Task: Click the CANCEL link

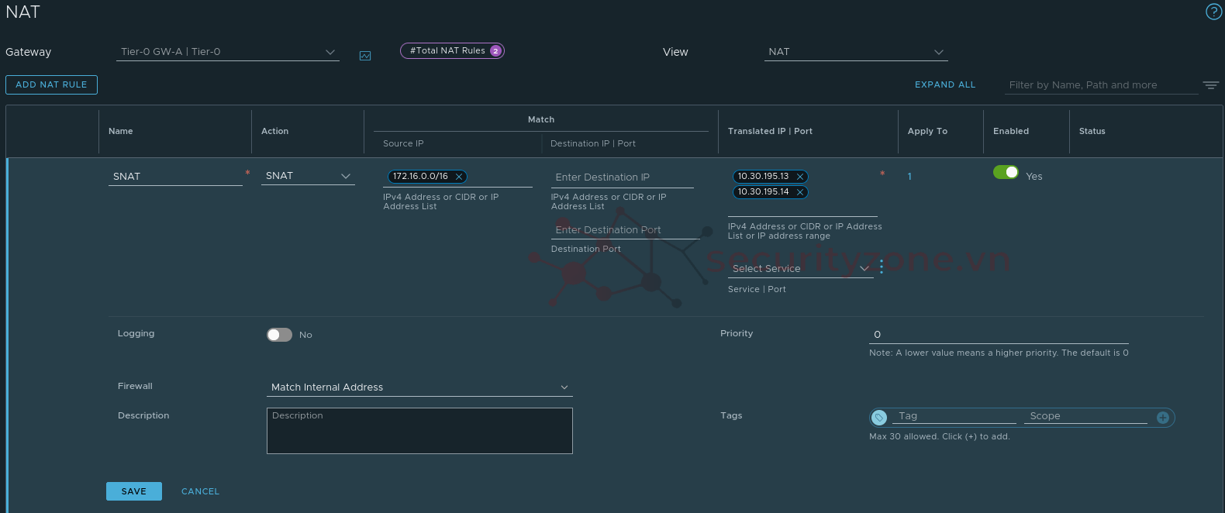Action: pyautogui.click(x=200, y=491)
